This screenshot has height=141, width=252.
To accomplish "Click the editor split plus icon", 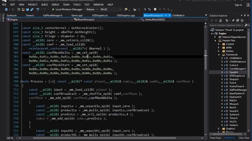I will pyautogui.click(x=206, y=23).
